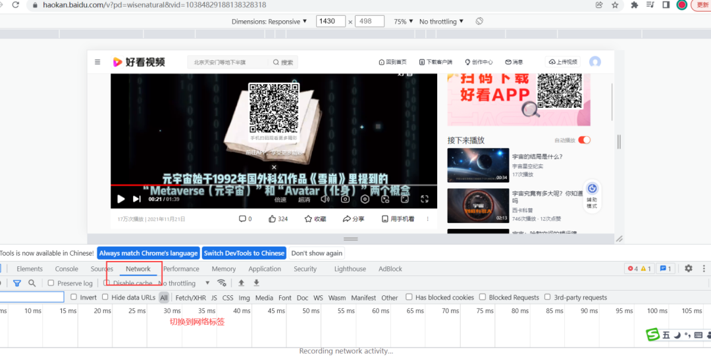This screenshot has height=357, width=711.
Task: Bookmark this page with the star icon
Action: tap(615, 5)
